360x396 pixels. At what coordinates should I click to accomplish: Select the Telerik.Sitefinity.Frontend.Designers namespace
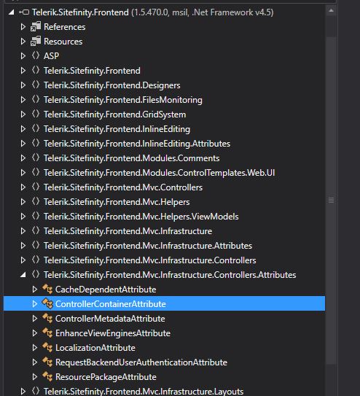[x=112, y=85]
